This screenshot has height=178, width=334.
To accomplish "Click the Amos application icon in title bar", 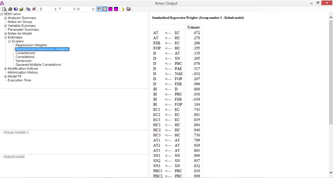I will tap(2, 3).
